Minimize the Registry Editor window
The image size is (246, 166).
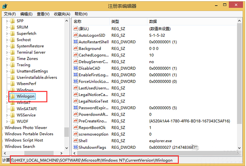[216, 5]
